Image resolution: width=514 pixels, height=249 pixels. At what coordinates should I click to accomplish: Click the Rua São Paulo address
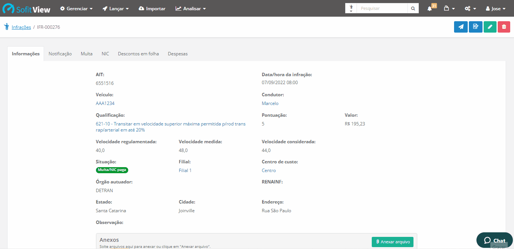[x=277, y=210]
